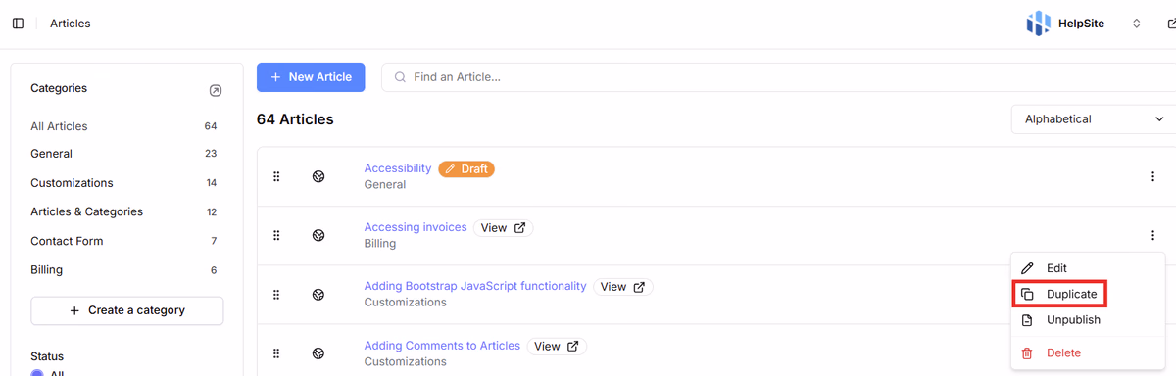Viewport: 1176px width, 376px height.
Task: Grab drag handle of Adding Comments article
Action: [x=276, y=352]
